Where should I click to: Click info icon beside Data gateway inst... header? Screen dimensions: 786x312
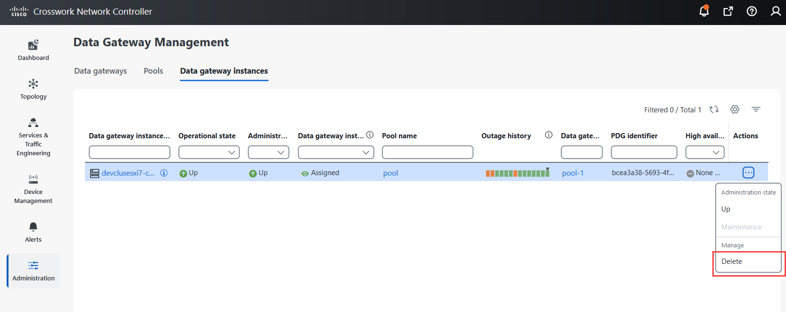pyautogui.click(x=370, y=135)
